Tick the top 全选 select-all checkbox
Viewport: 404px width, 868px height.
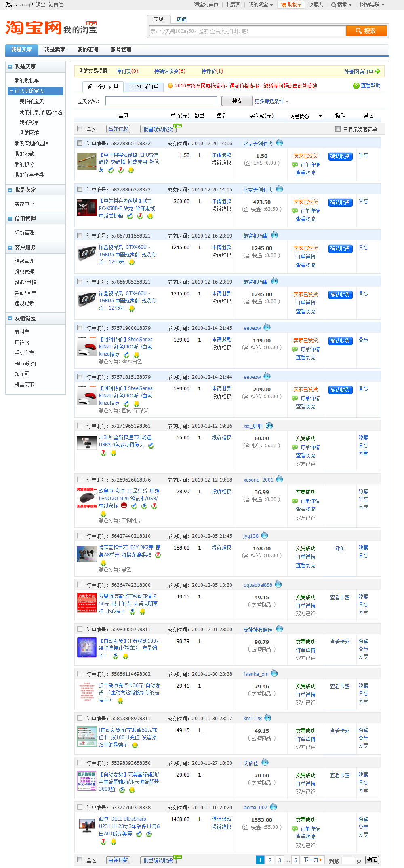pyautogui.click(x=80, y=129)
